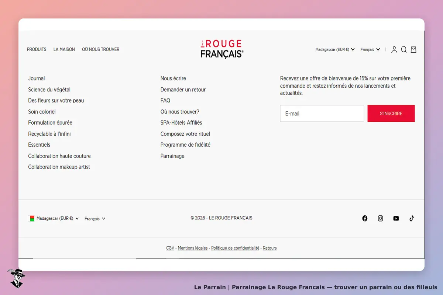This screenshot has width=443, height=295.
Task: Open Formulation épurée link
Action: 50,123
